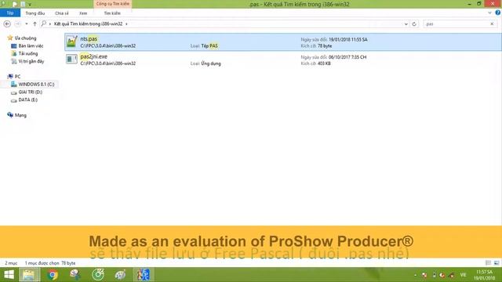
Task: Select the nts.pas file name
Action: 89,38
